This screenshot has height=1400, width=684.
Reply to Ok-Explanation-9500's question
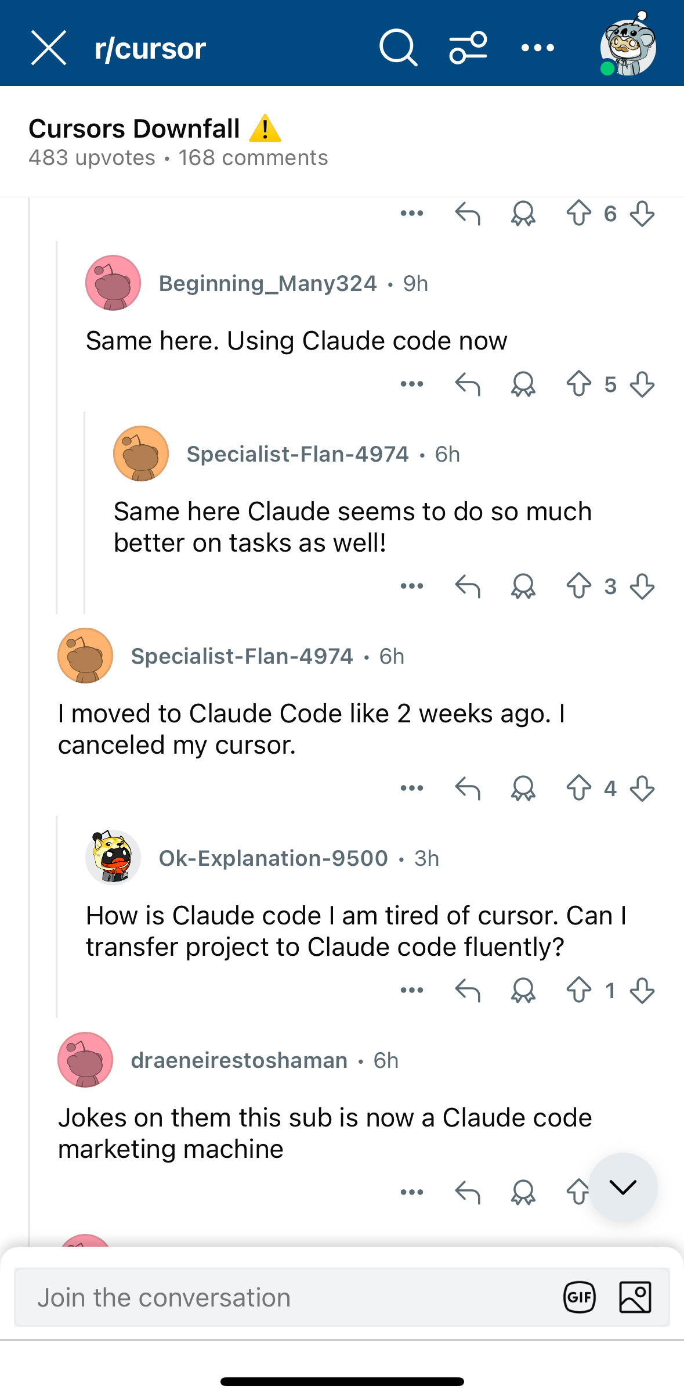[x=468, y=990]
